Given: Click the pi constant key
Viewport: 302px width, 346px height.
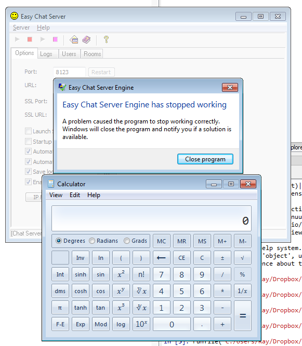Looking at the screenshot, I should click(60, 308).
